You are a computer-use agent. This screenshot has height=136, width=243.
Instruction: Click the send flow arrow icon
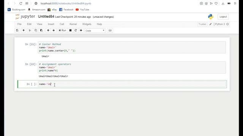pos(211,3)
